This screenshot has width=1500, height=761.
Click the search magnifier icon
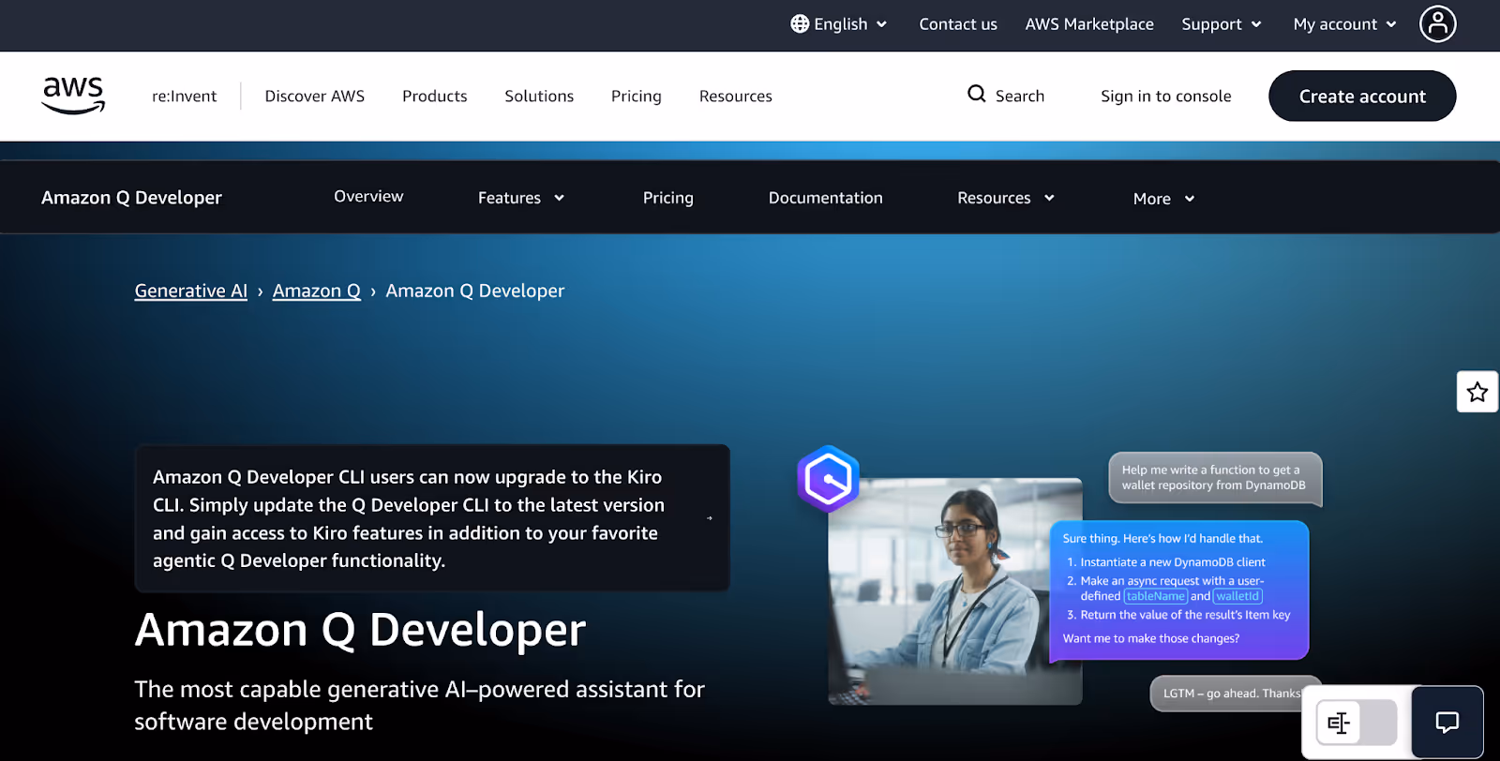pyautogui.click(x=976, y=94)
